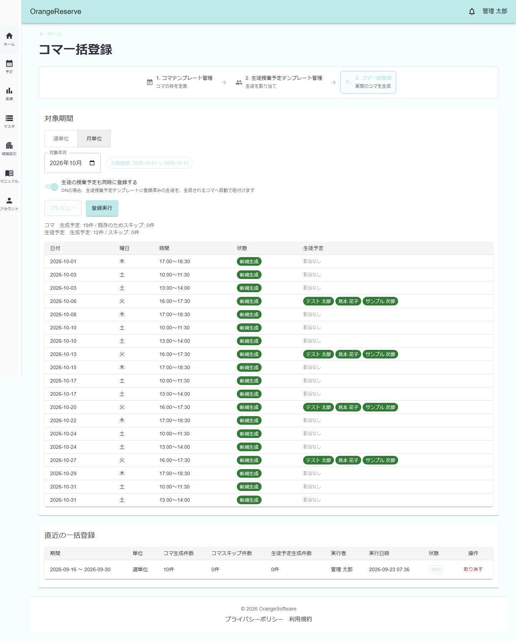Image resolution: width=516 pixels, height=641 pixels.
Task: Open the アカウント person sidebar icon
Action: [9, 201]
